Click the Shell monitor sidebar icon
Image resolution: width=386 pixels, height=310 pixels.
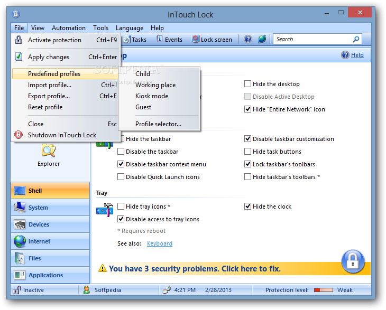tap(20, 191)
